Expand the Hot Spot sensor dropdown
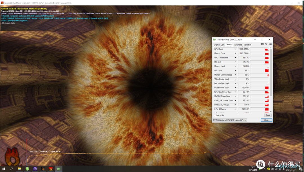The height and width of the screenshot is (172, 304). pyautogui.click(x=236, y=62)
